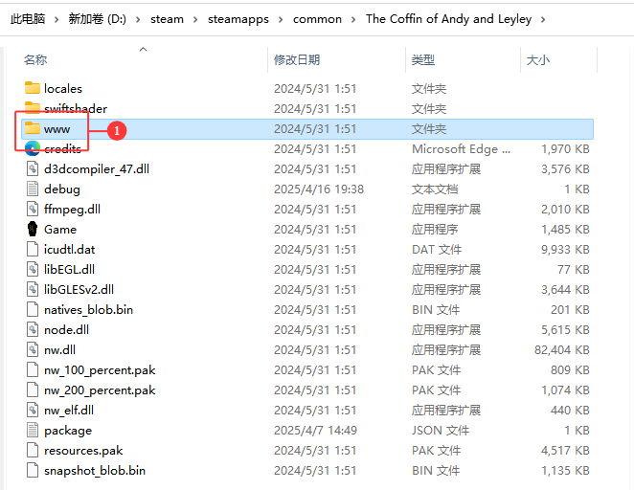Expand the chevron after 新加卷 (D:) breadcrumb
The width and height of the screenshot is (634, 490).
point(138,19)
